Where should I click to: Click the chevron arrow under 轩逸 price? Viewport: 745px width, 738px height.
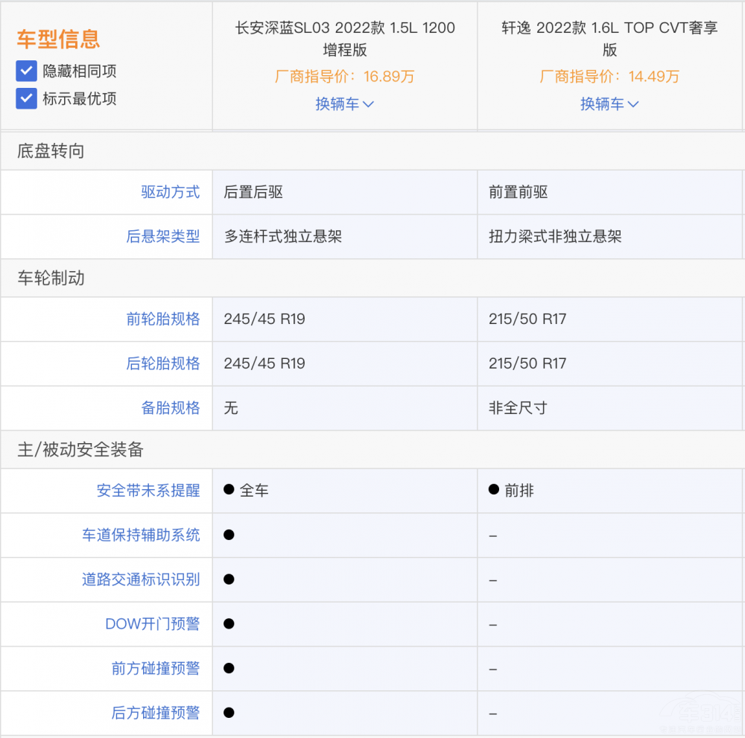click(633, 104)
